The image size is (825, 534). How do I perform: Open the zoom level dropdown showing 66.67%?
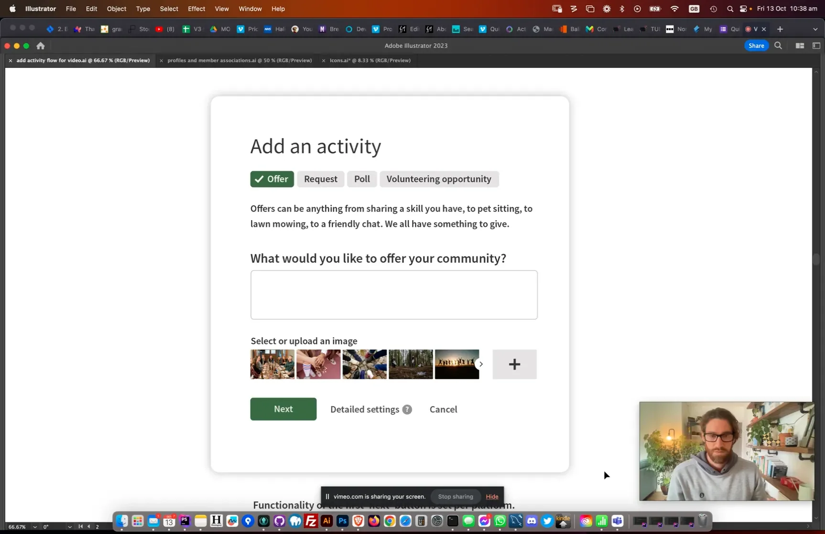34,527
